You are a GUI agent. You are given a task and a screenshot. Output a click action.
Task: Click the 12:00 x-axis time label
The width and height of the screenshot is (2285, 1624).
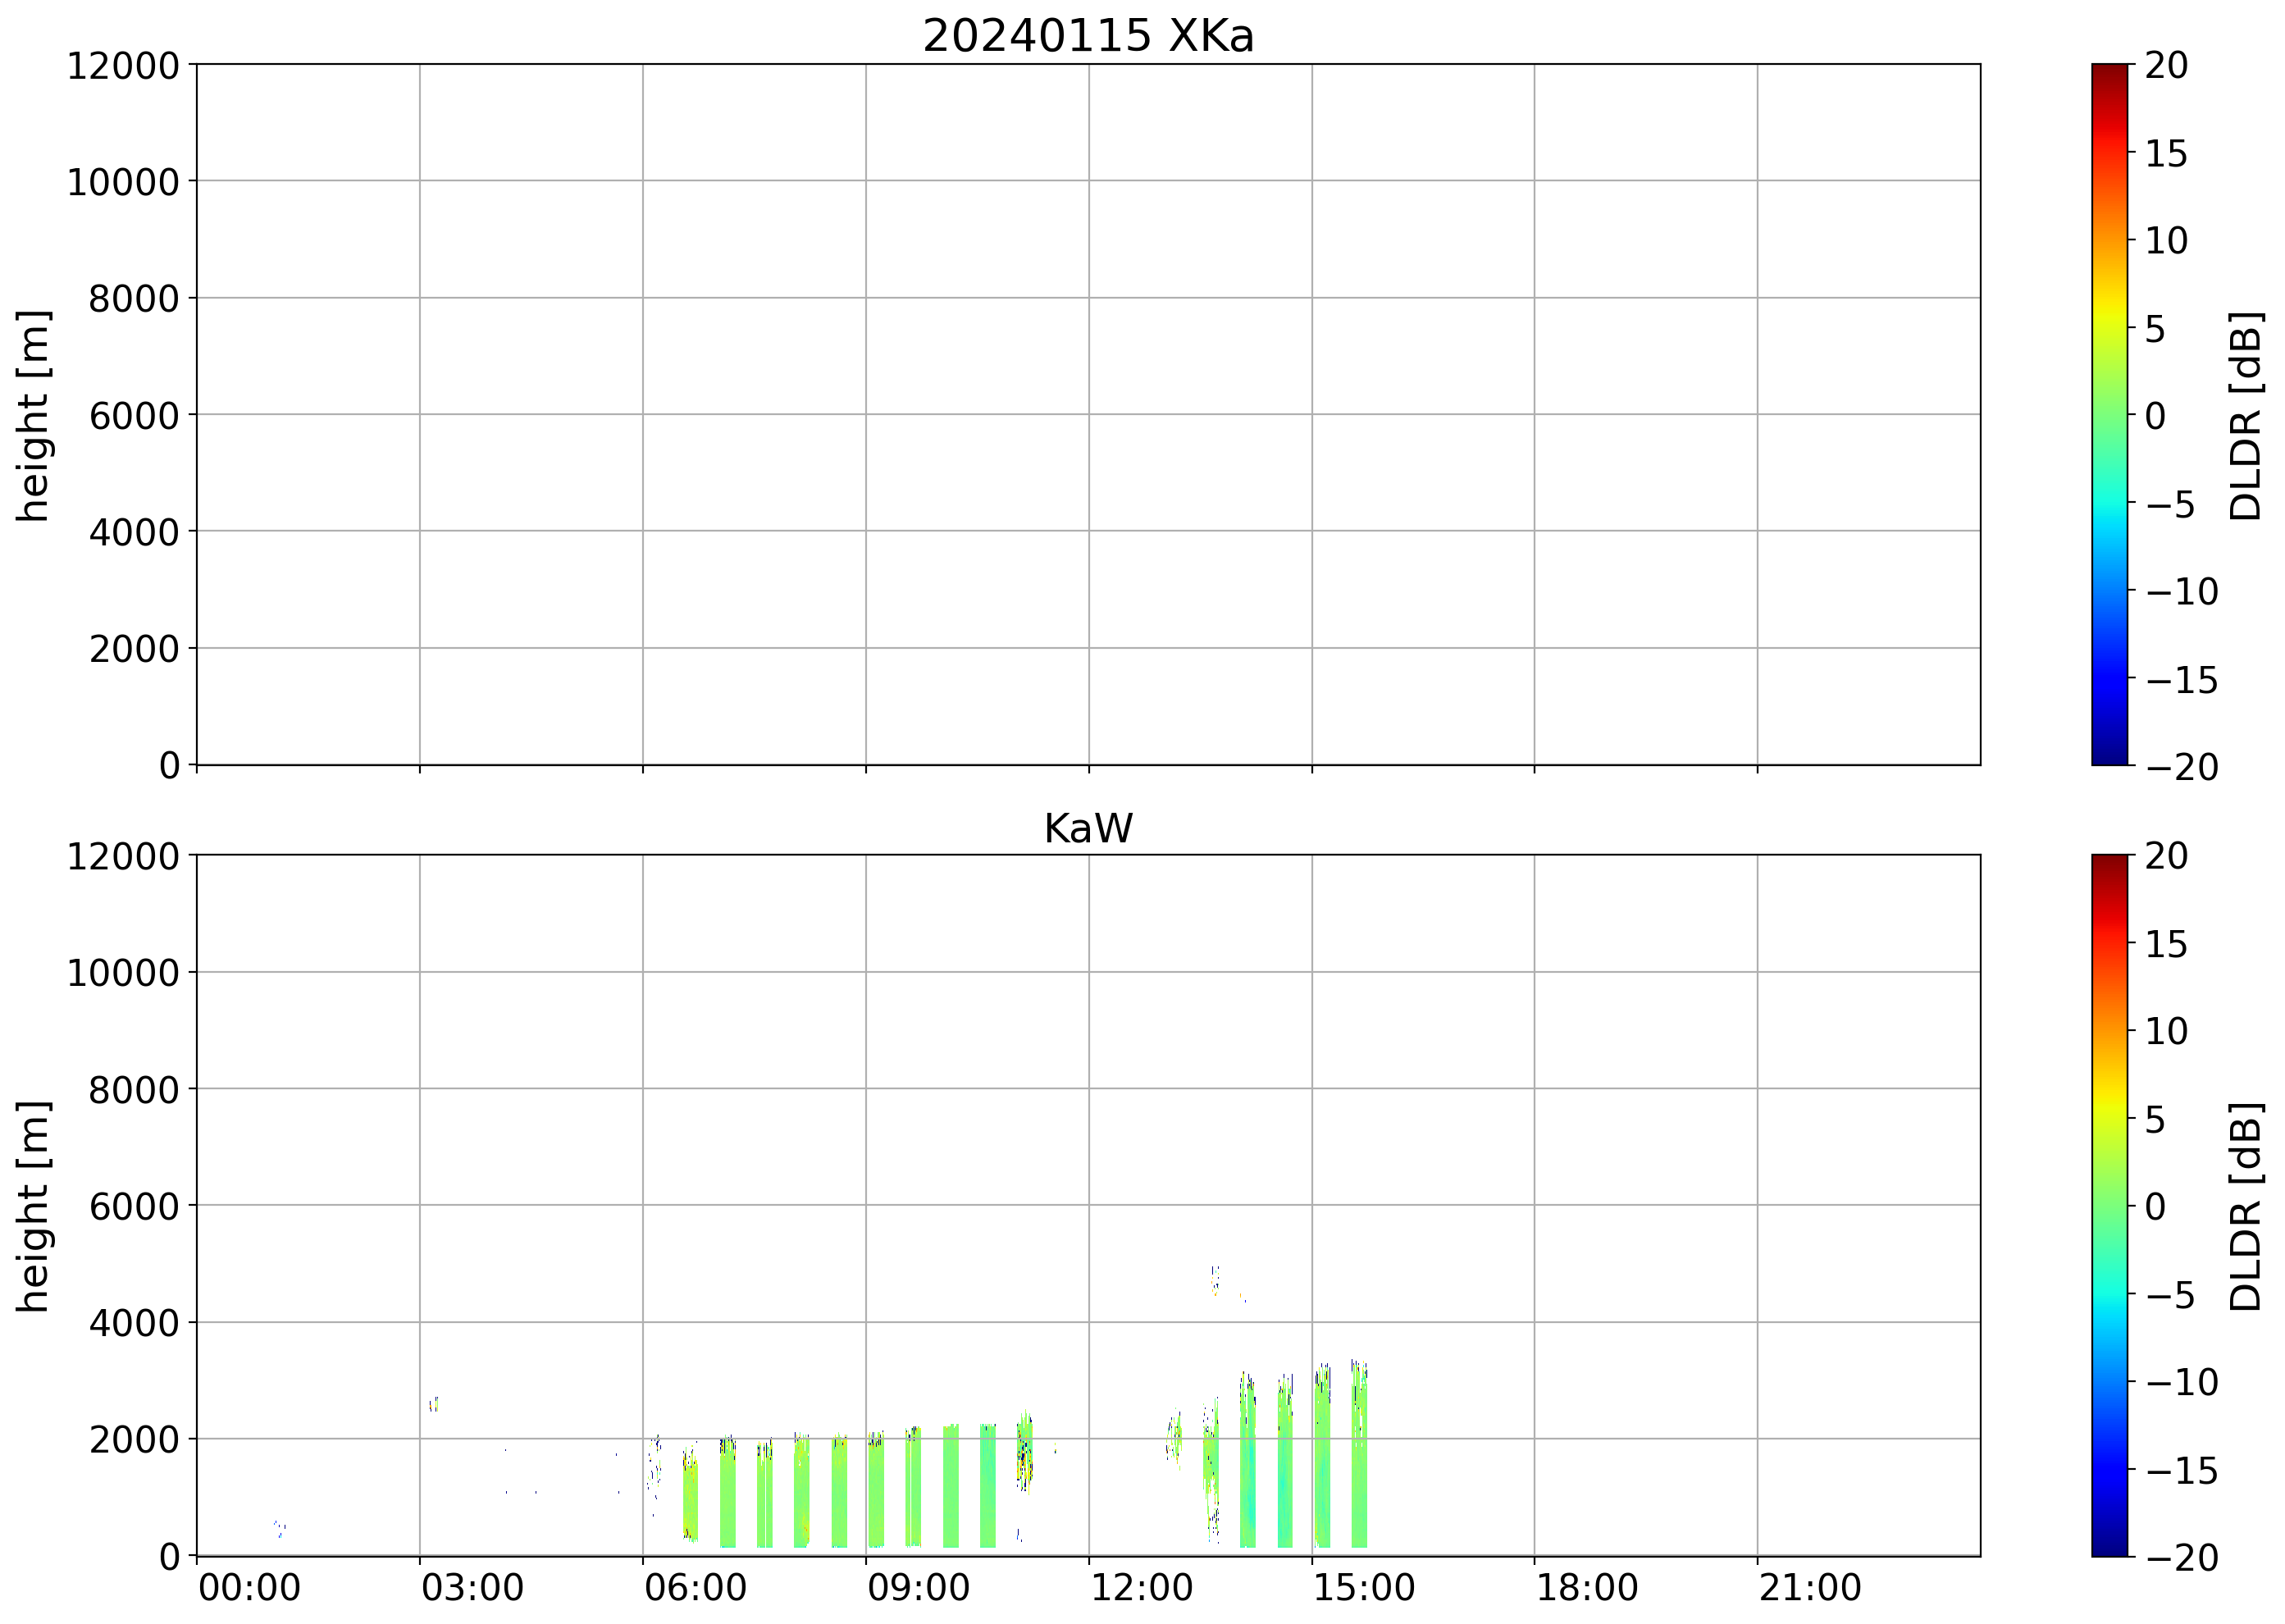pos(1141,1588)
